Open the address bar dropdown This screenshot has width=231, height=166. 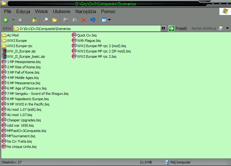click(163, 28)
